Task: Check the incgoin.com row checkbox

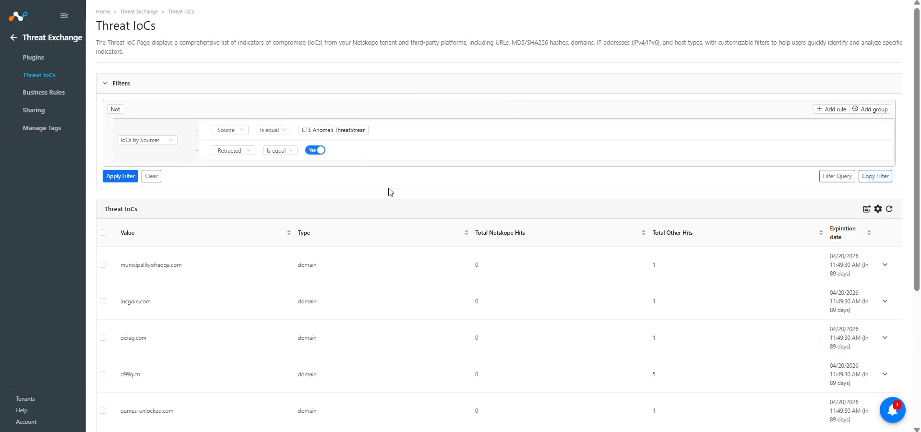Action: click(103, 301)
